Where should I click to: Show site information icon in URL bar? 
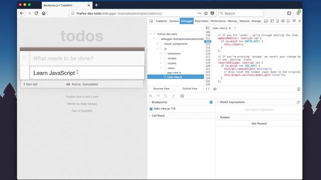(73, 13)
